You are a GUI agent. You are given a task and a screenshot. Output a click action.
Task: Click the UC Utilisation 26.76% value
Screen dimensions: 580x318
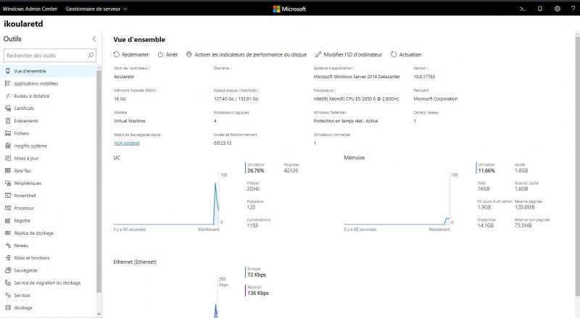coord(256,170)
